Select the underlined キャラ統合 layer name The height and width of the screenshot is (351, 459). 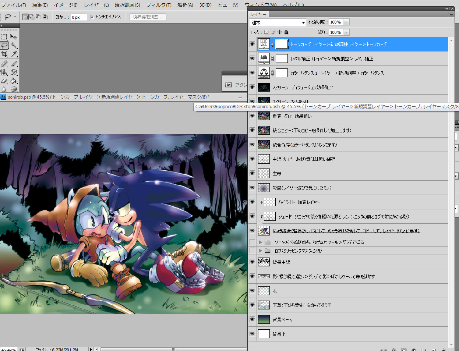[346, 231]
